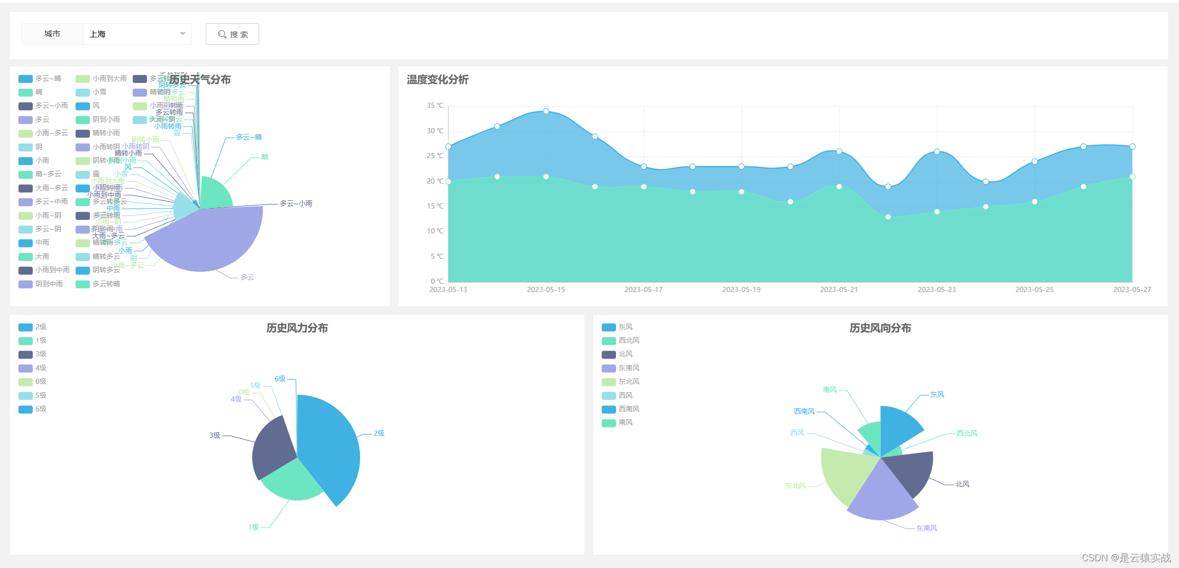Toggle the 小雨~多云 legend entry
The width and height of the screenshot is (1179, 568).
[x=43, y=133]
